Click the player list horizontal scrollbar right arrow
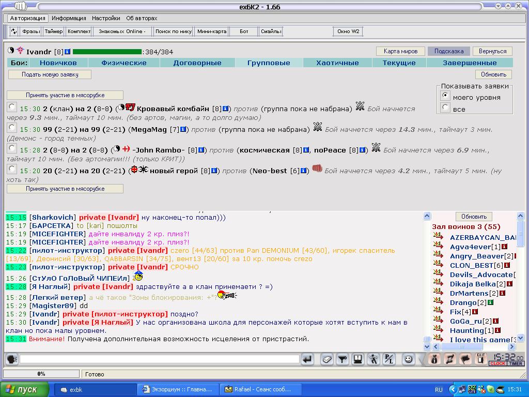 coord(512,346)
